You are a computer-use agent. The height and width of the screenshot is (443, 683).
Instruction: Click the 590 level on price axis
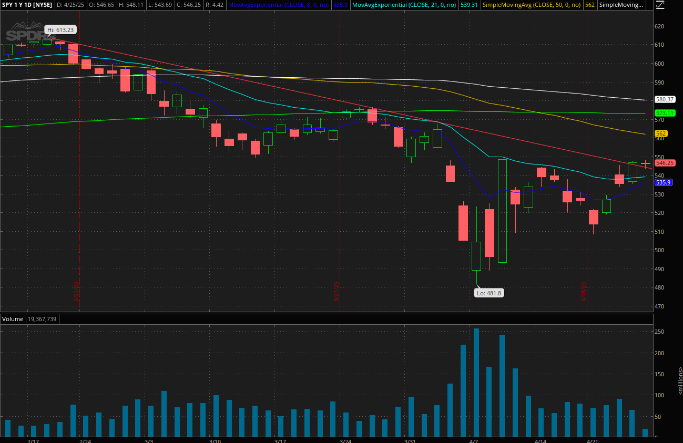click(660, 83)
